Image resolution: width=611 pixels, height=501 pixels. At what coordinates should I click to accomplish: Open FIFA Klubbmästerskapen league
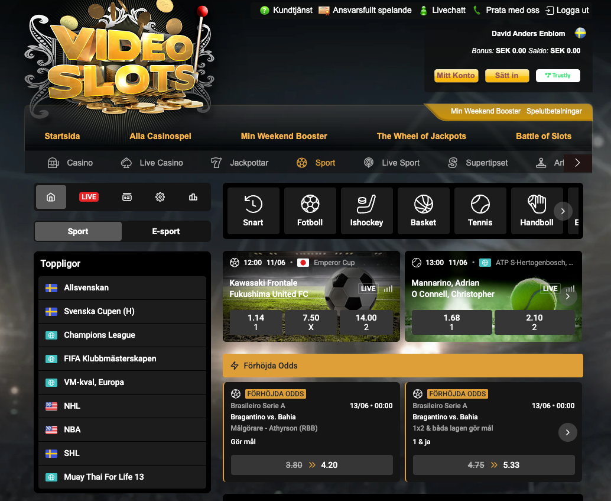[x=122, y=359]
